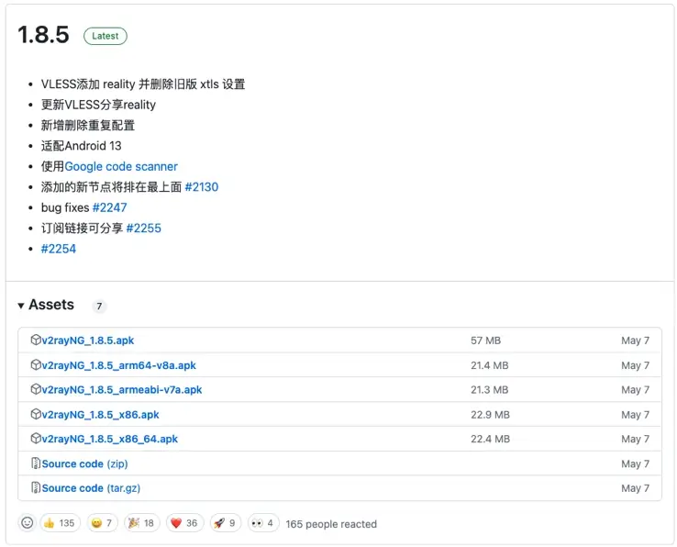The width and height of the screenshot is (677, 547).
Task: Download Source code (tar.gz)
Action: [91, 488]
